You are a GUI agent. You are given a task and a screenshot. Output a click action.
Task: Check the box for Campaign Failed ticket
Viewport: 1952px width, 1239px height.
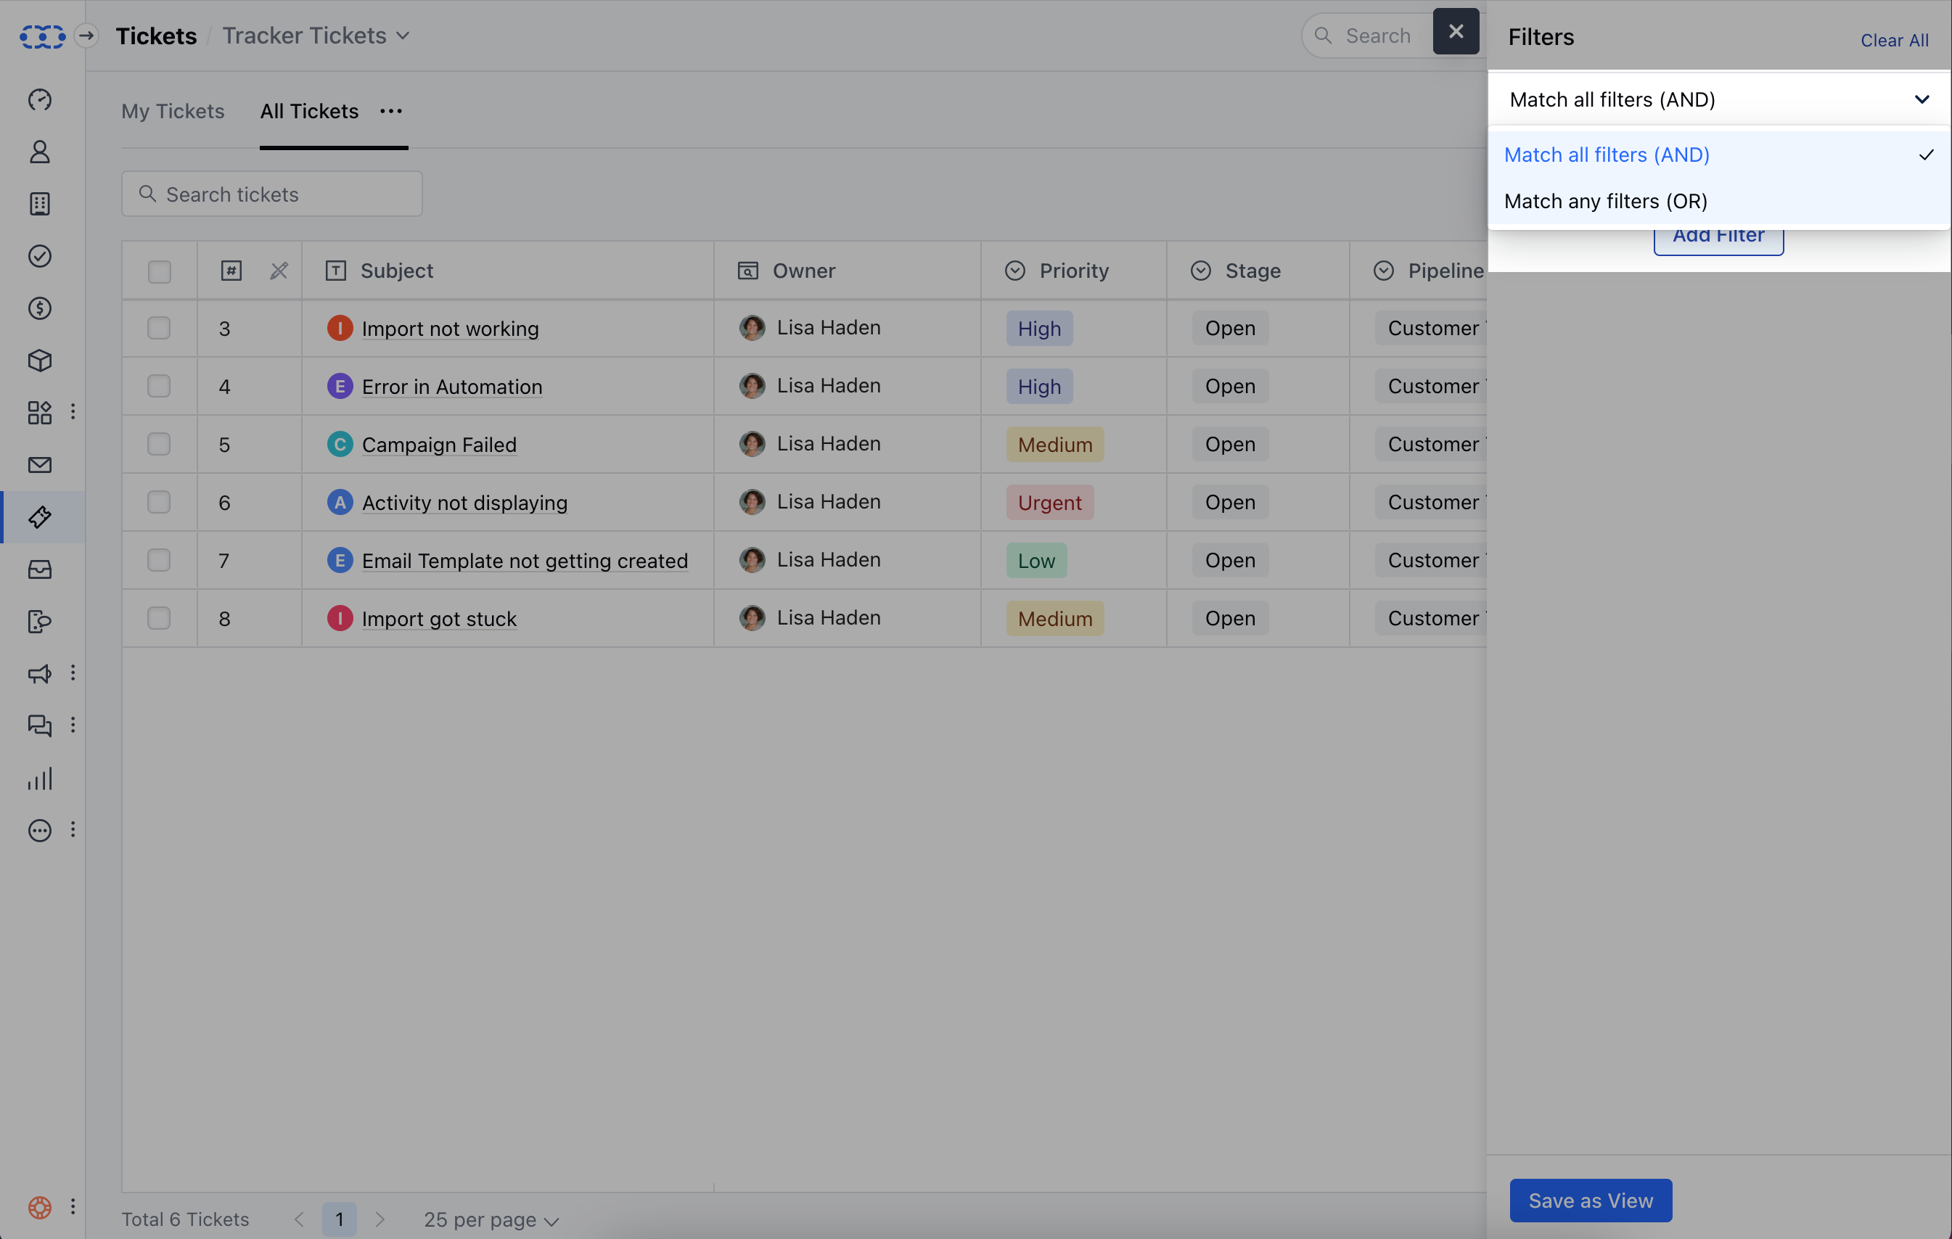[x=159, y=444]
